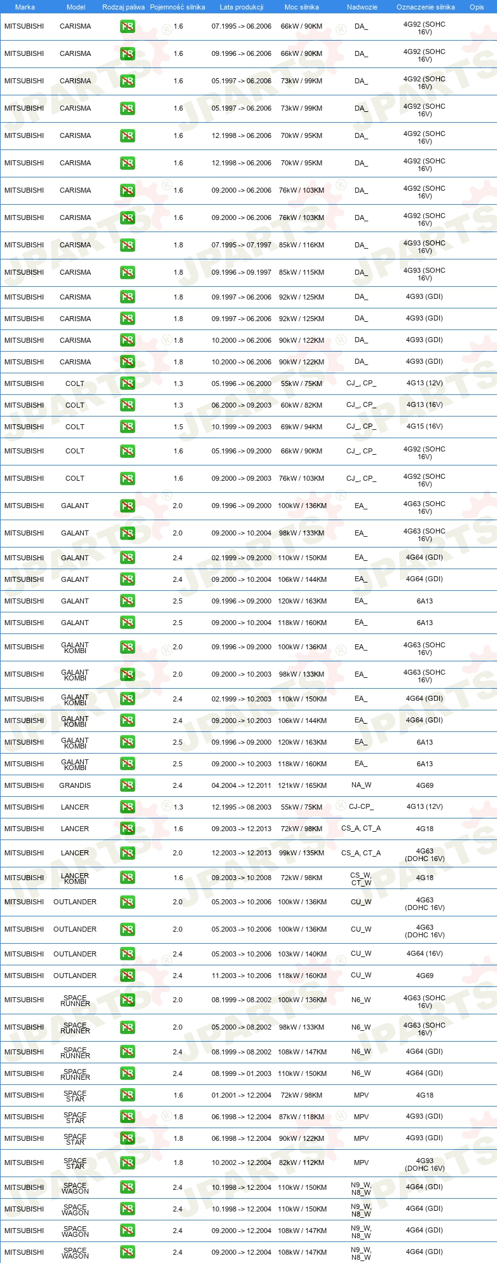Select the 4G13 (16V) engine code cell
The image size is (497, 1263).
pos(425,405)
